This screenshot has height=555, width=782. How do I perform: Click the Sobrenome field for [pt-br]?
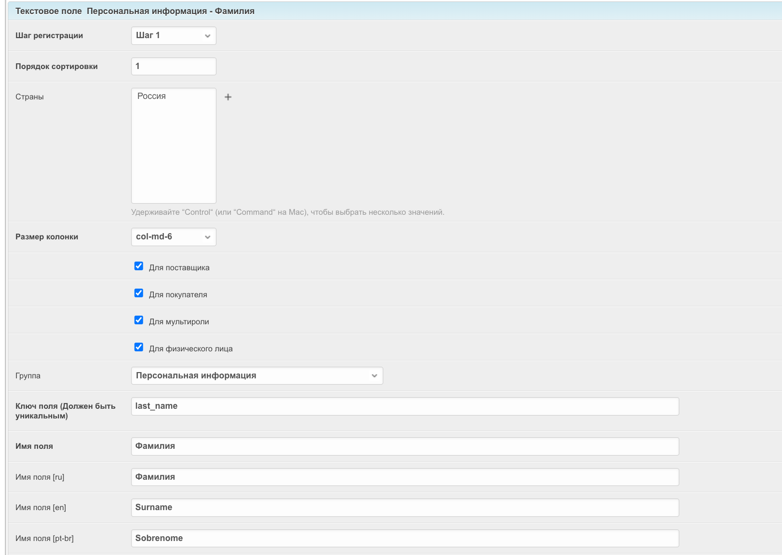(404, 539)
